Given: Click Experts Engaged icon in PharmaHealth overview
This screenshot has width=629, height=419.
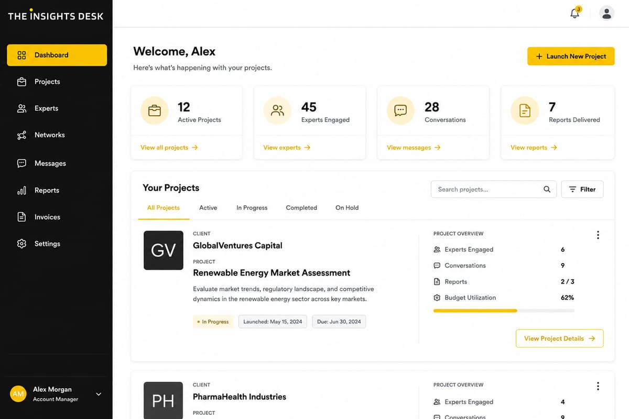Looking at the screenshot, I should coord(437,402).
